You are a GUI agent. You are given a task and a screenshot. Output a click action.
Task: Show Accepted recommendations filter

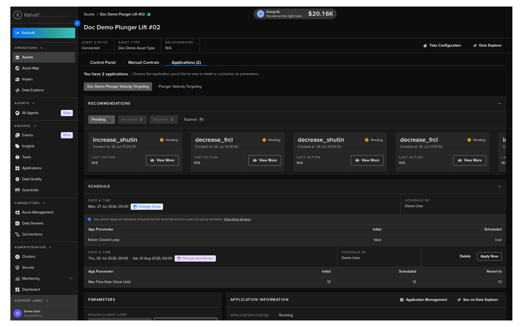132,120
